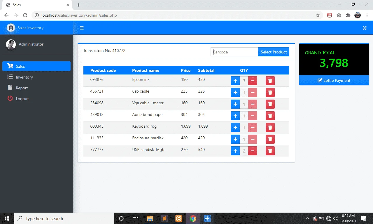
Task: Remove usb cable with trash icon
Action: pyautogui.click(x=270, y=93)
